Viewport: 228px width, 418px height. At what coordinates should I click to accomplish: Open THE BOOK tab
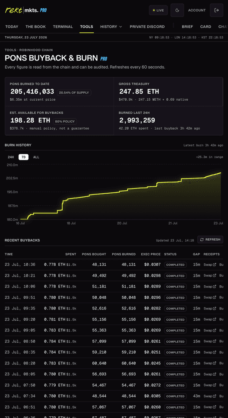[36, 27]
